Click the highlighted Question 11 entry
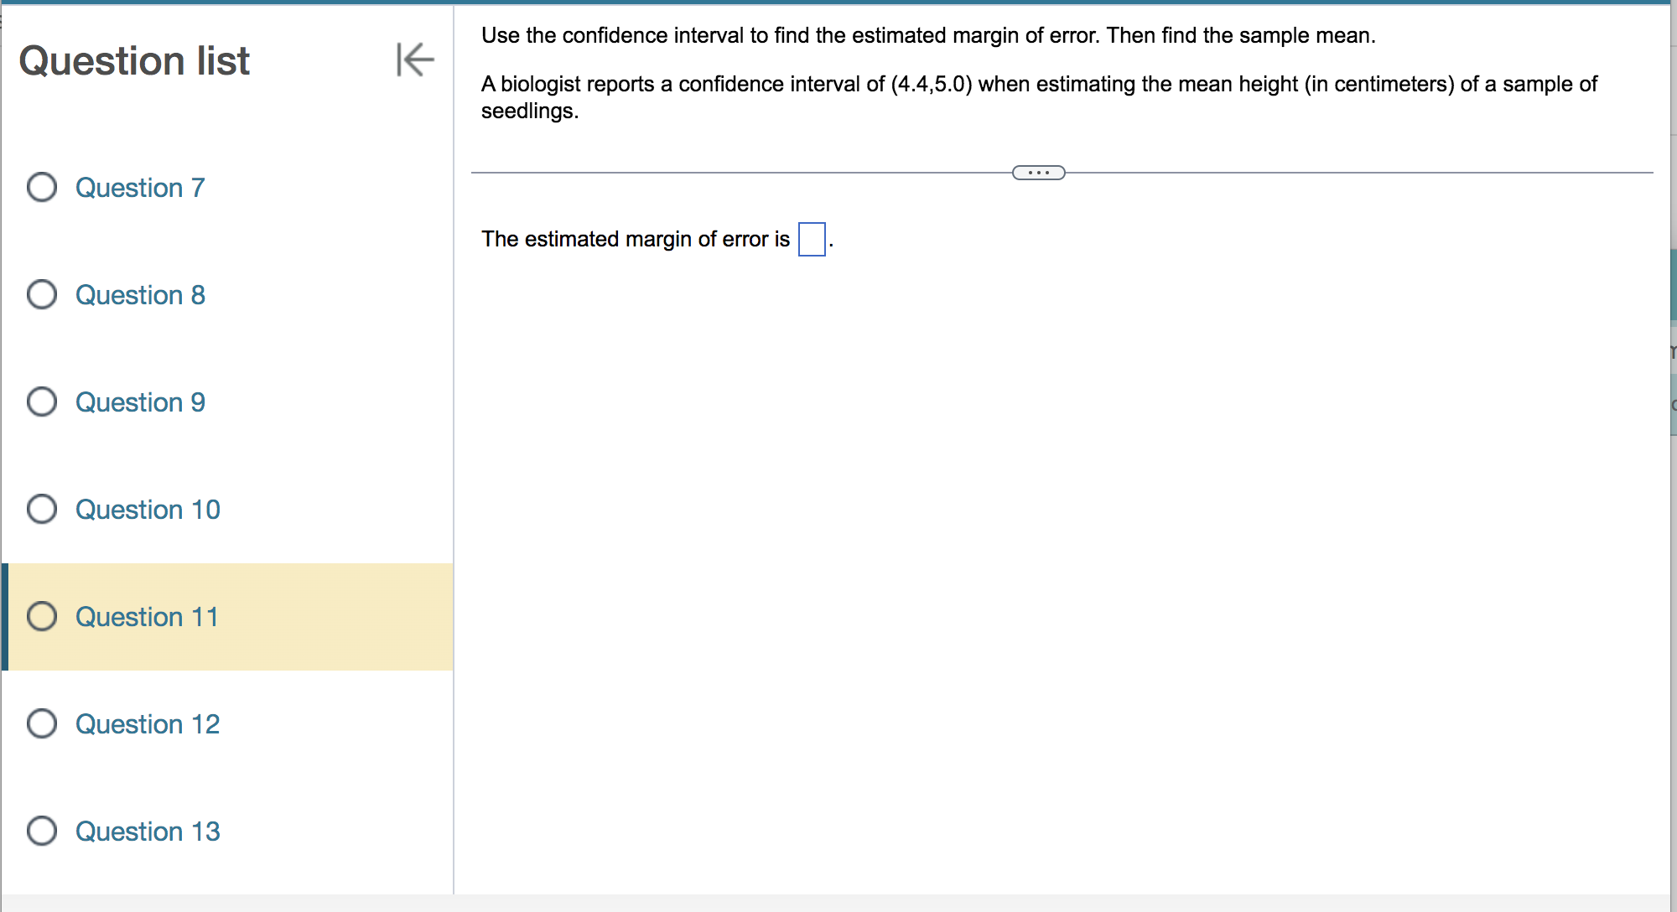The image size is (1677, 912). pyautogui.click(x=148, y=616)
